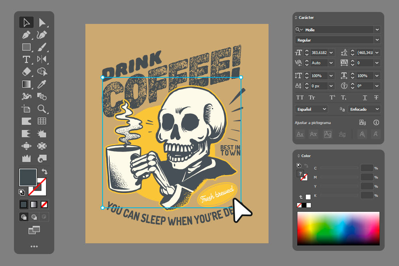Expand the Español language dropdown

point(312,109)
